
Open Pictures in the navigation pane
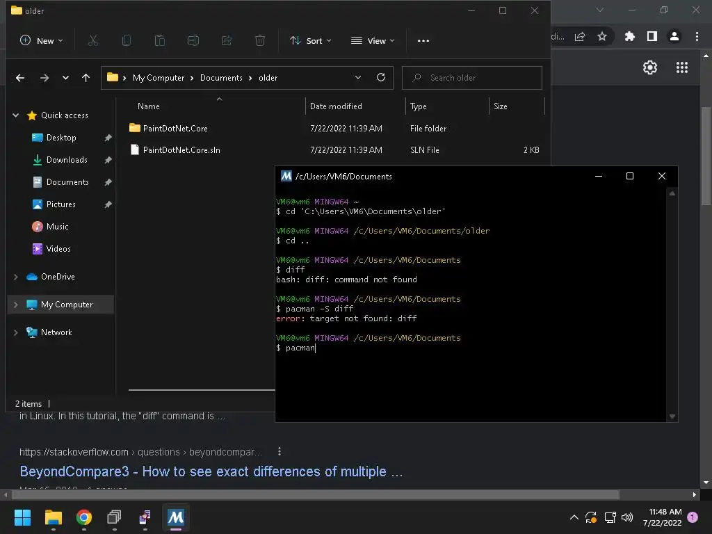click(61, 204)
